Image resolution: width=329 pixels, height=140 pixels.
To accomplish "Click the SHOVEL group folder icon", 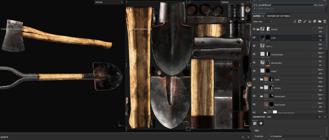I will [x=258, y=29].
